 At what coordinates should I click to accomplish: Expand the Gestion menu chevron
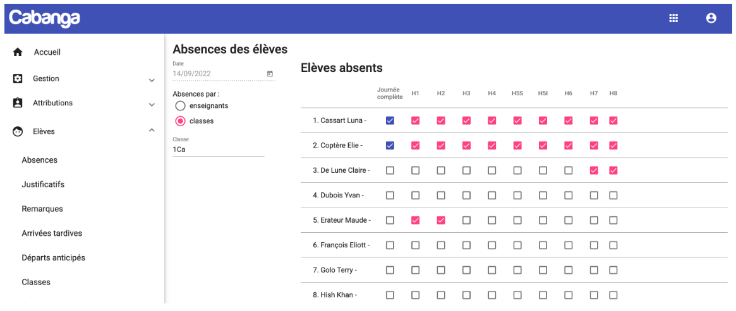point(152,81)
